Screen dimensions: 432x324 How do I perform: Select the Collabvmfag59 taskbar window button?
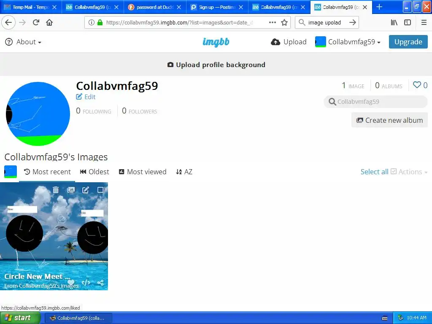click(x=78, y=318)
